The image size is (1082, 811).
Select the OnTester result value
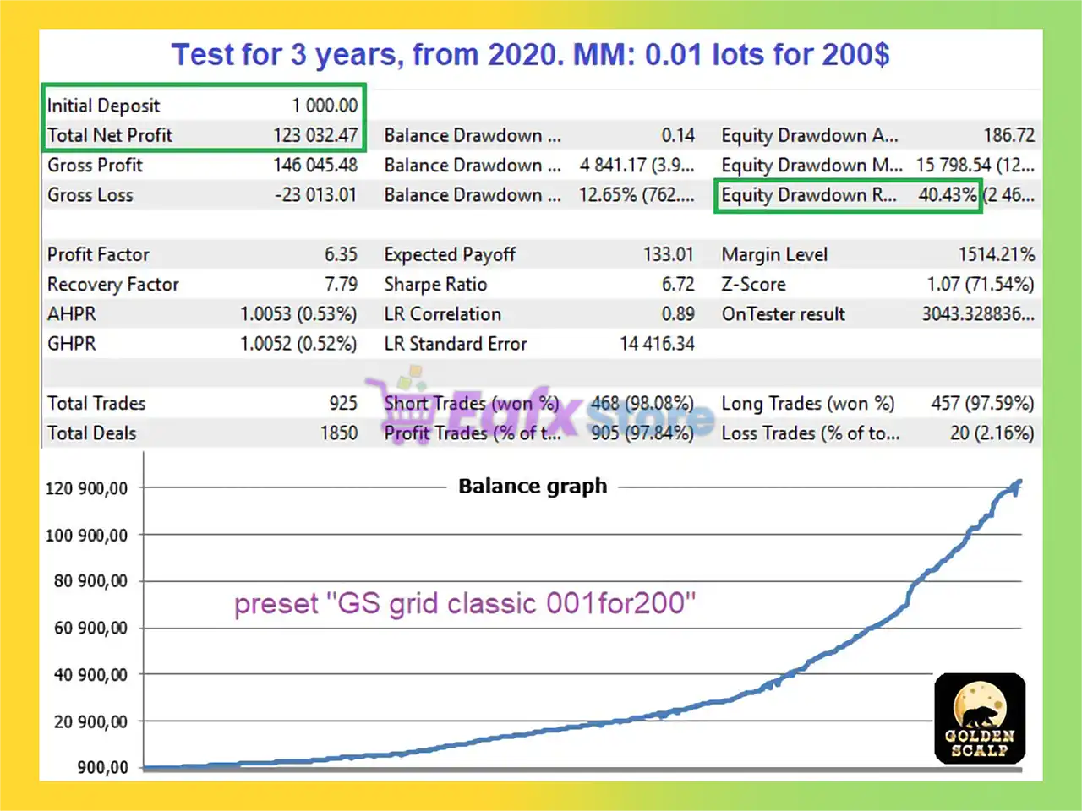coord(978,314)
